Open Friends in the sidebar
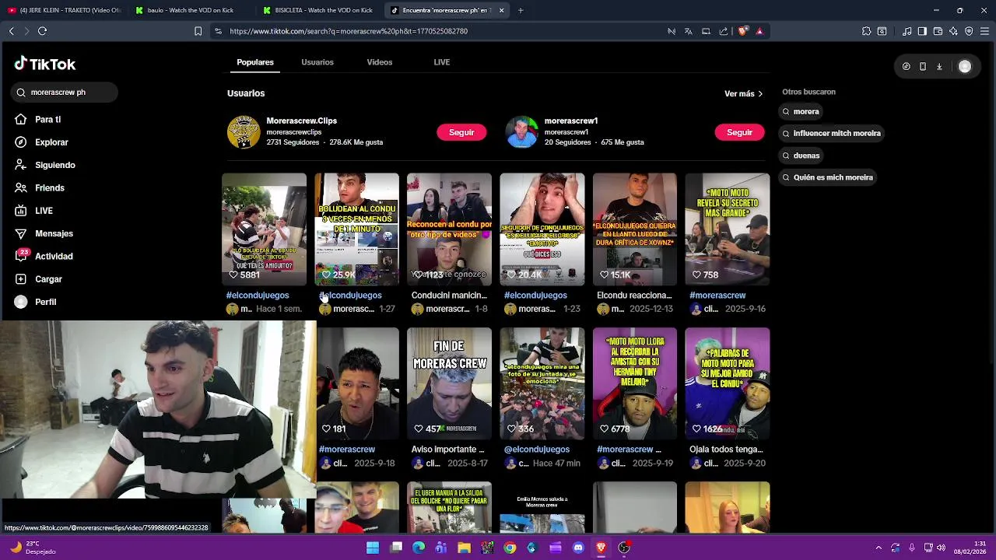The image size is (996, 560). (49, 187)
